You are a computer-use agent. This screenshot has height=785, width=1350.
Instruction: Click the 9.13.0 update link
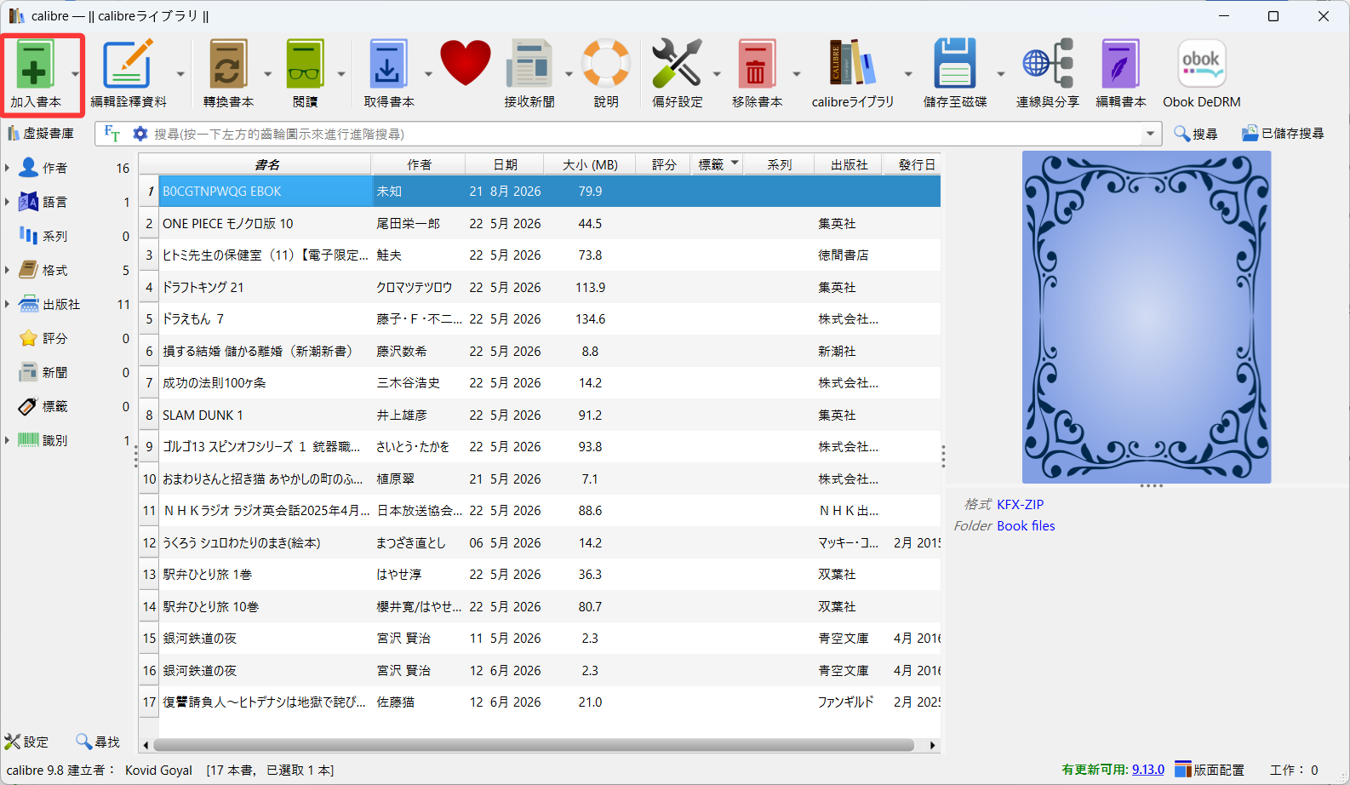click(x=1148, y=770)
